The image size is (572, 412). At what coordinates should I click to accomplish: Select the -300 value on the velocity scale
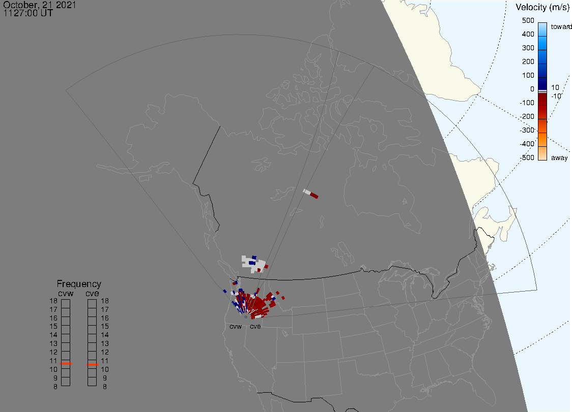(x=527, y=130)
